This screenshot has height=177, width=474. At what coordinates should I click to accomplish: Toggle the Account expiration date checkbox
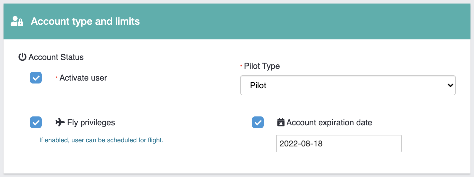coord(258,122)
